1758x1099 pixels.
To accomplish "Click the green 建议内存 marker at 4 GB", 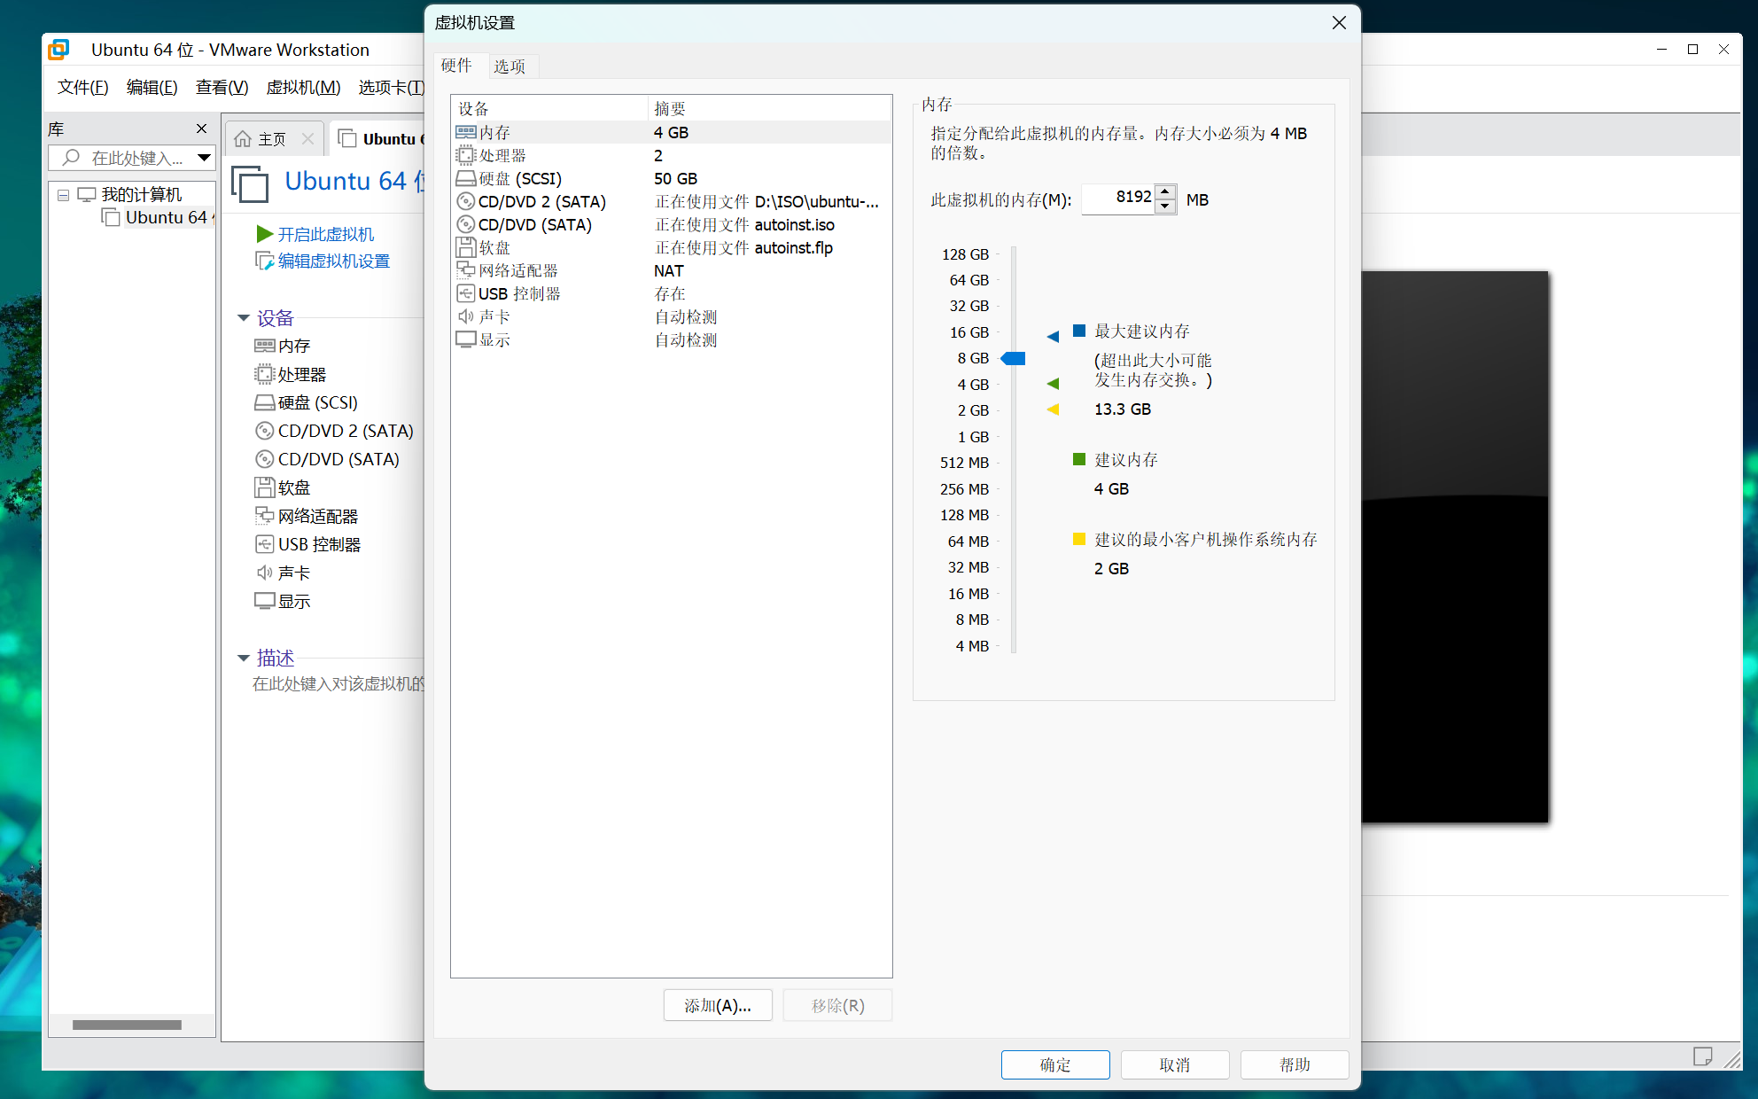I will (1053, 384).
